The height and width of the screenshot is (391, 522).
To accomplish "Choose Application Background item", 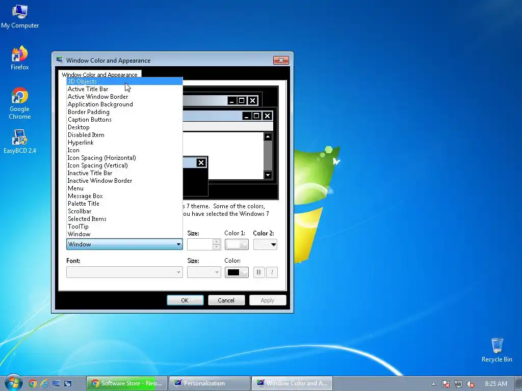I will tap(124, 104).
